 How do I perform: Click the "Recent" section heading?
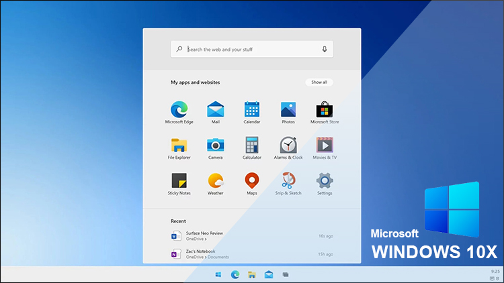178,221
